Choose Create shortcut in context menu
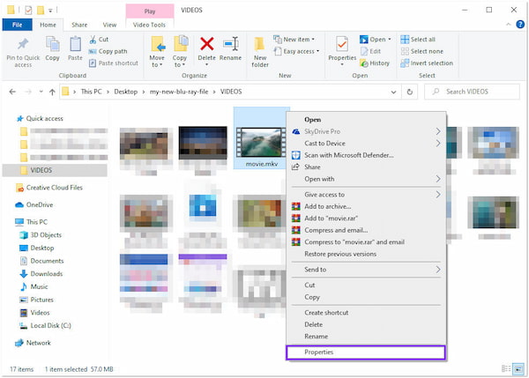The height and width of the screenshot is (378, 529). 366,313
